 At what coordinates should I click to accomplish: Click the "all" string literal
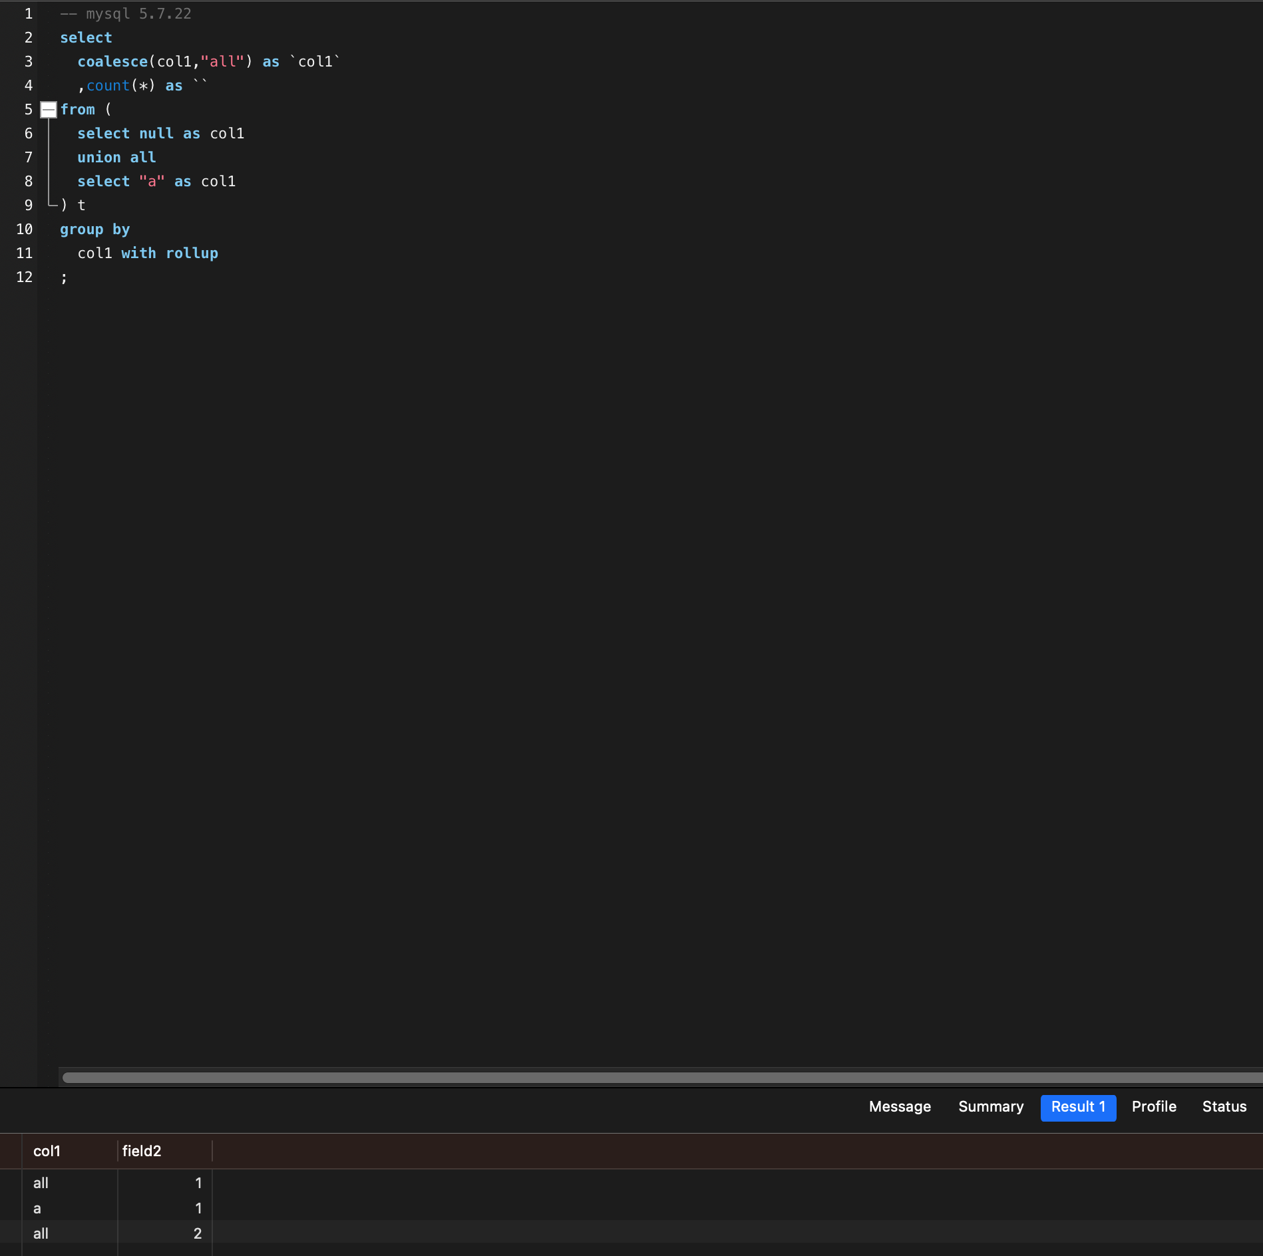222,62
